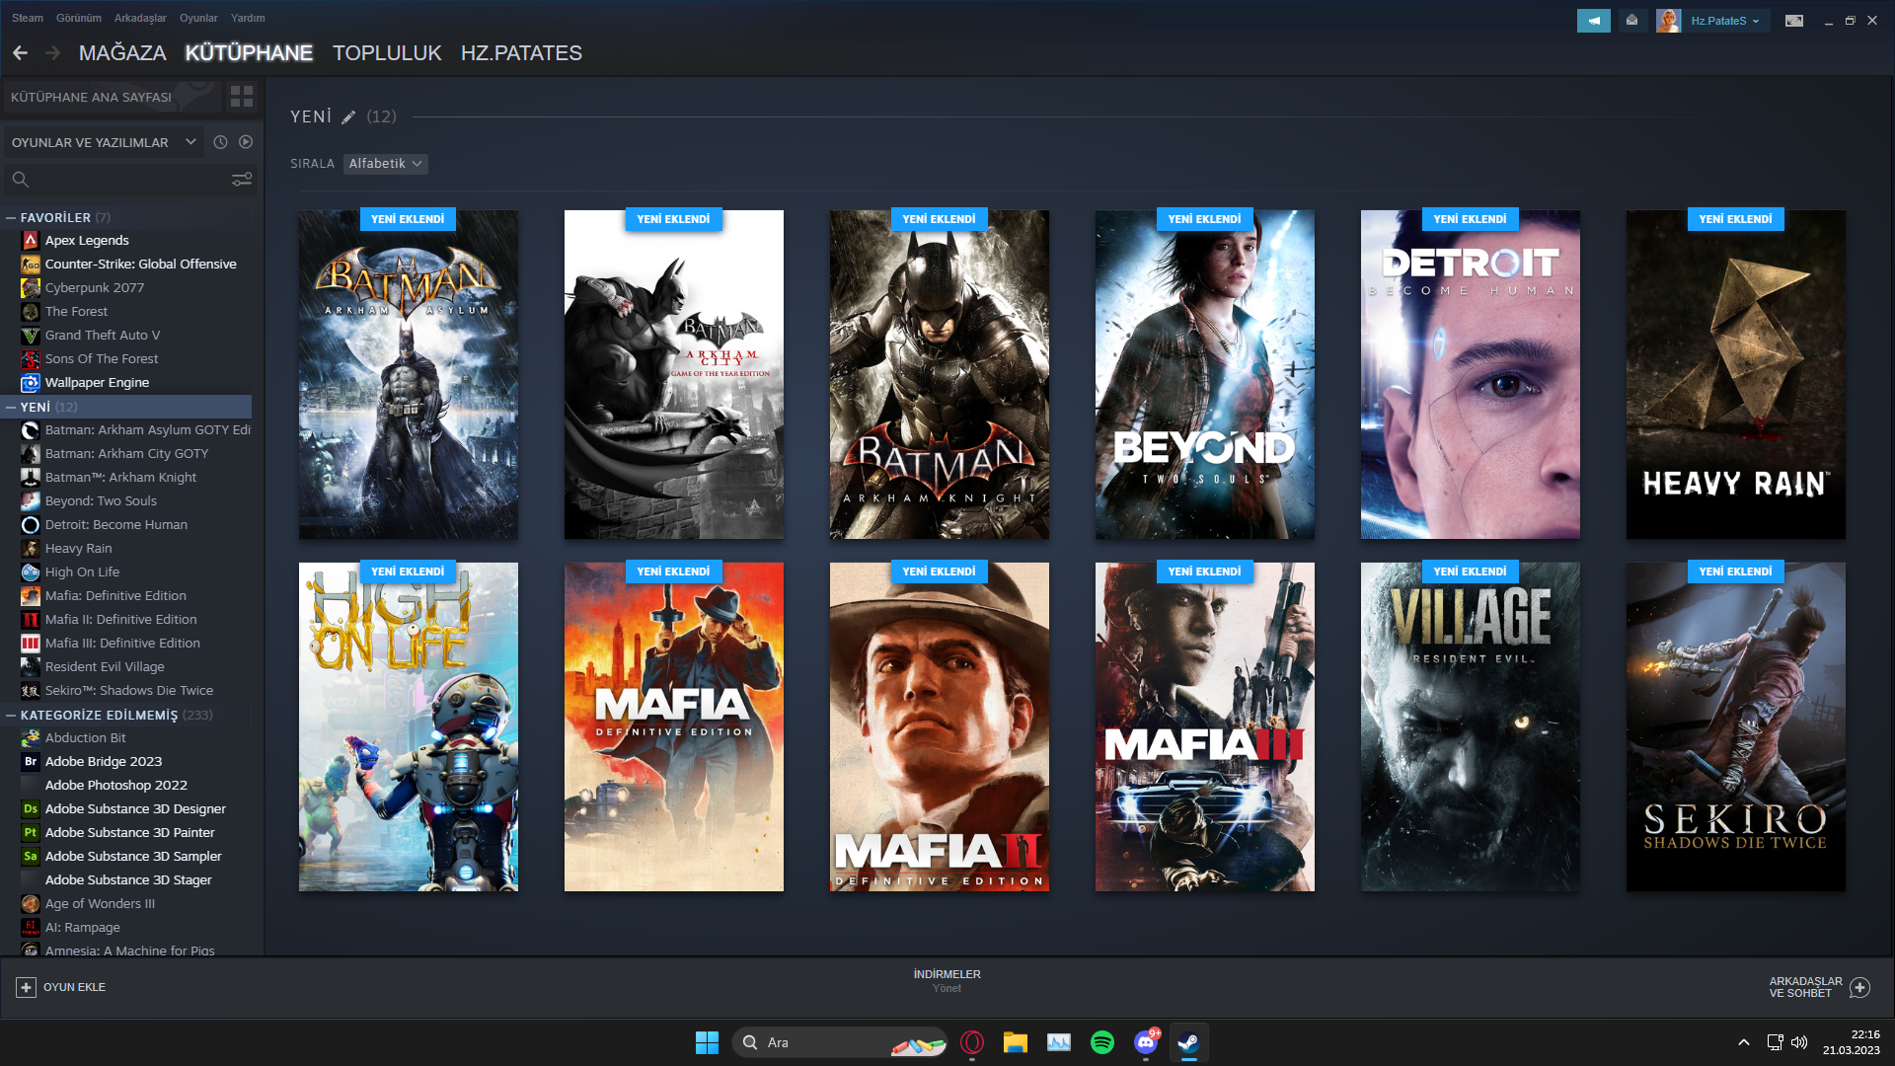Screen dimensions: 1895x1066
Task: Show hidden tray icons chevron
Action: [1744, 1042]
